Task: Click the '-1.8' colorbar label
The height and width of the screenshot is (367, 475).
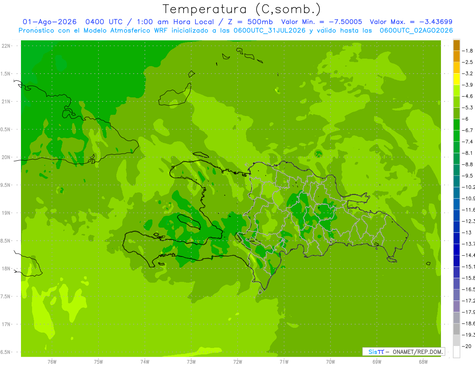Action: [468, 51]
